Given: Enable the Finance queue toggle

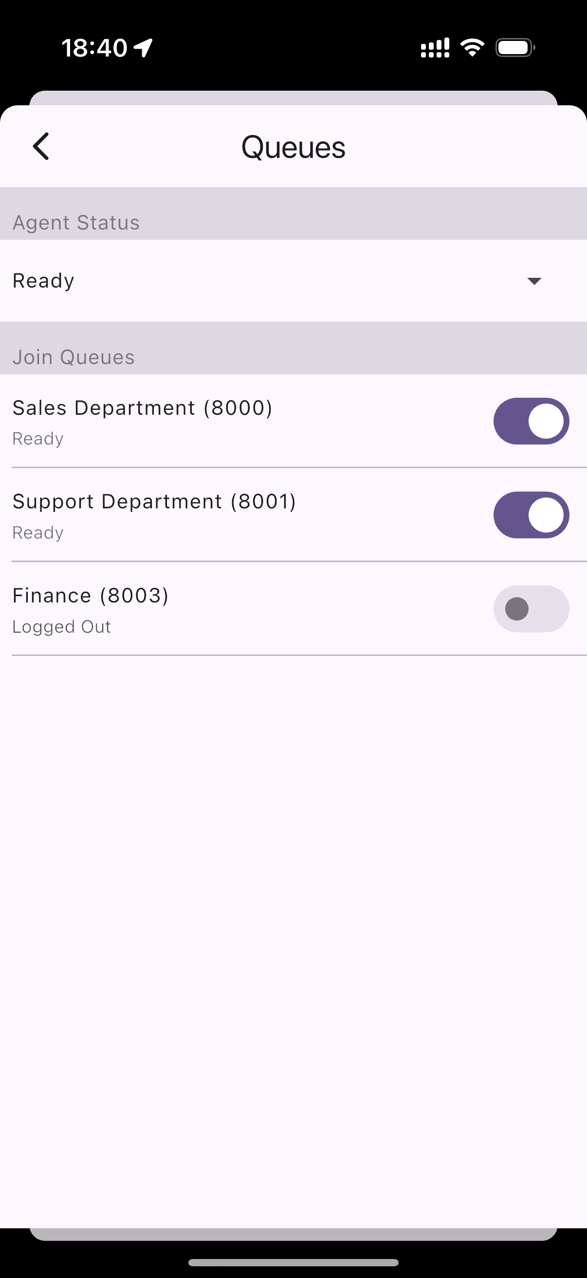Looking at the screenshot, I should coord(531,609).
